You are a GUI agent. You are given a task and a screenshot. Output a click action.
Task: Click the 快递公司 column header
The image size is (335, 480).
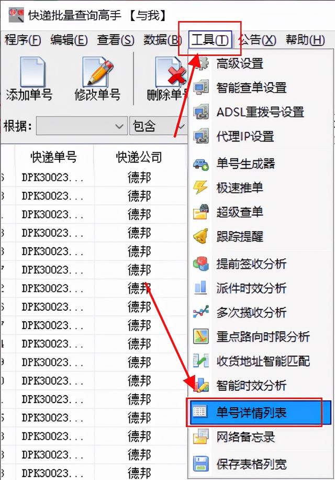[x=139, y=157]
